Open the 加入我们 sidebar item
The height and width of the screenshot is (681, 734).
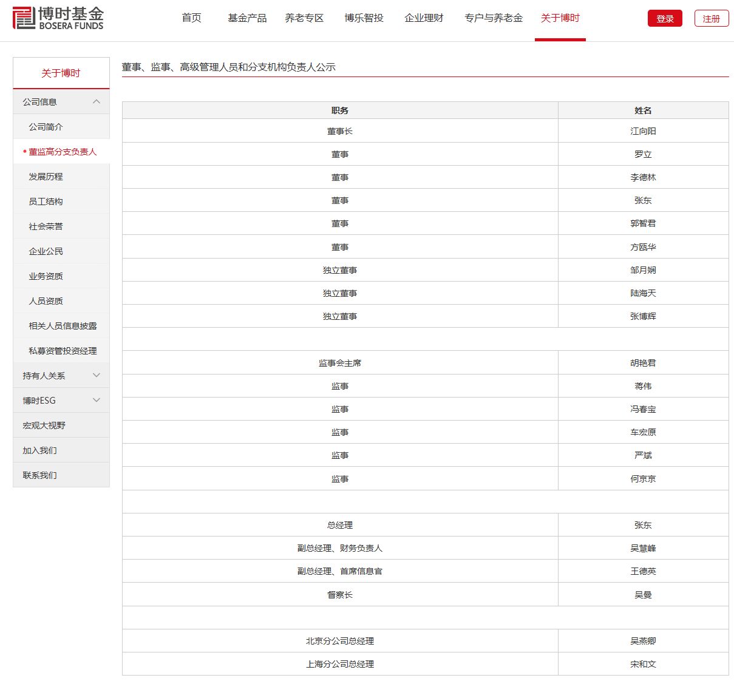39,450
